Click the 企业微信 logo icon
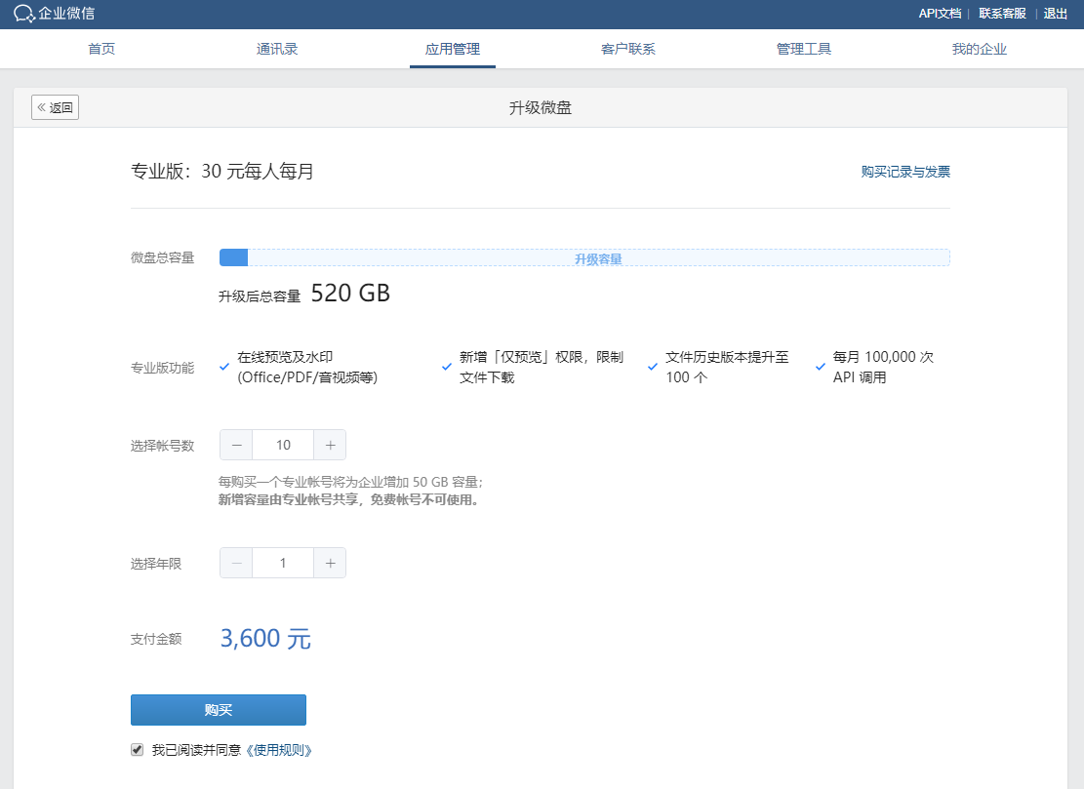The width and height of the screenshot is (1084, 789). (x=24, y=14)
